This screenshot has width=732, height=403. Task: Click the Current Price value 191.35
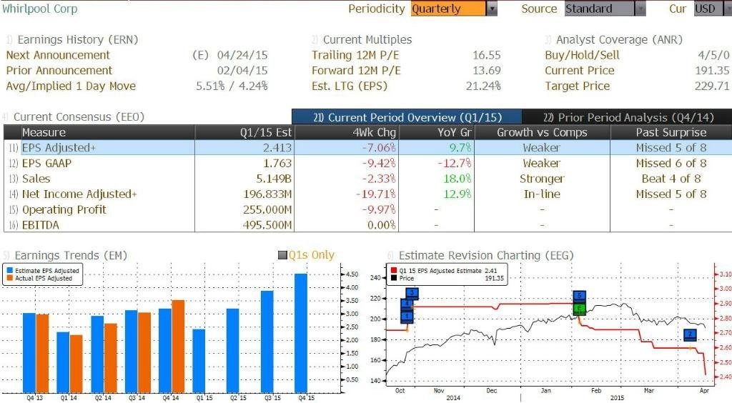point(712,71)
